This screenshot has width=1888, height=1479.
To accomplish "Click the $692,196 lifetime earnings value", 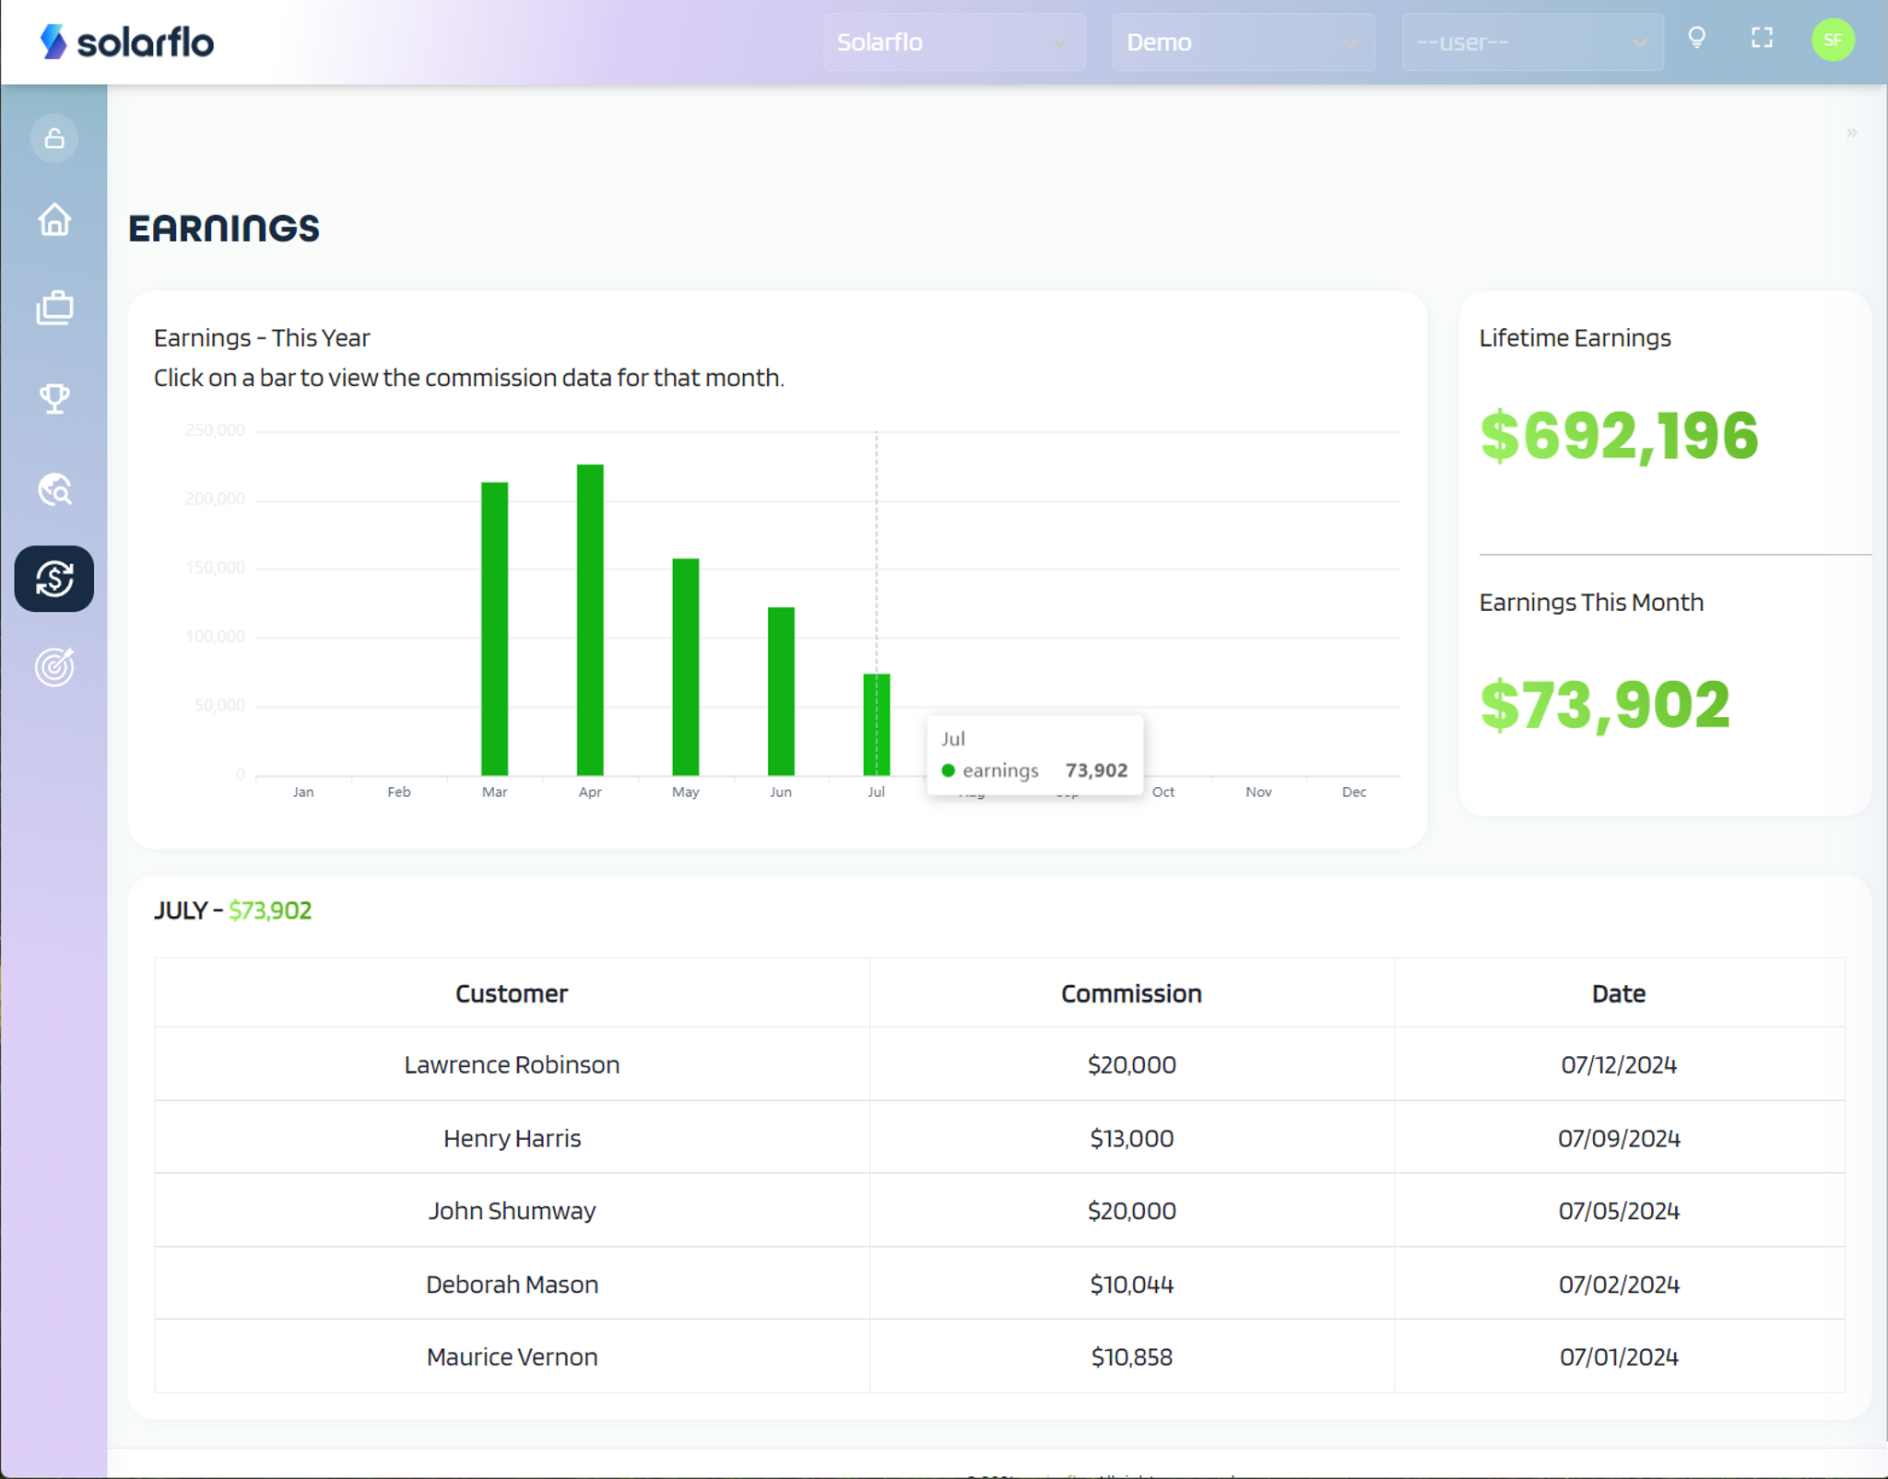I will [x=1619, y=435].
